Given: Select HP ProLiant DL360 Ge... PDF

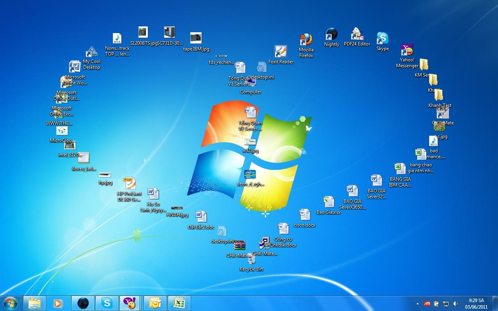Looking at the screenshot, I should (x=130, y=183).
